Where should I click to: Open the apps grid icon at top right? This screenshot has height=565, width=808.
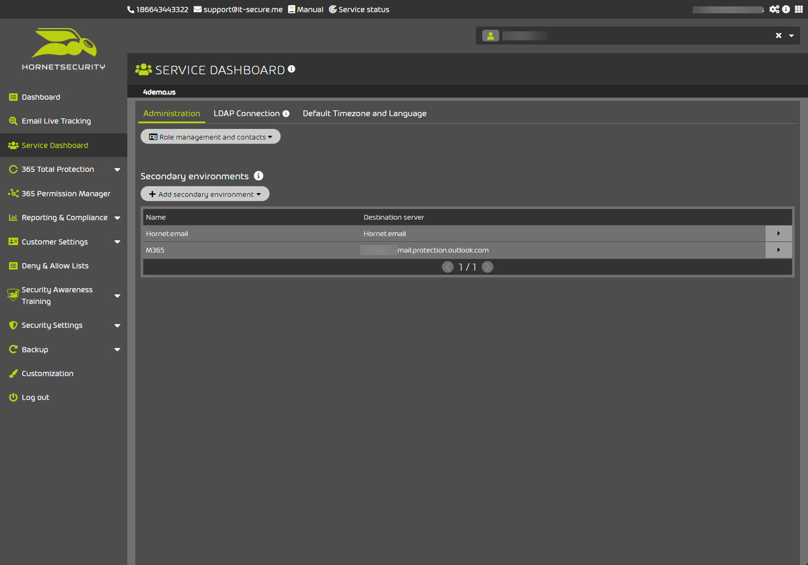pos(798,10)
